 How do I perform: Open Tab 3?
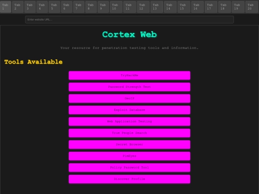coord(30,7)
